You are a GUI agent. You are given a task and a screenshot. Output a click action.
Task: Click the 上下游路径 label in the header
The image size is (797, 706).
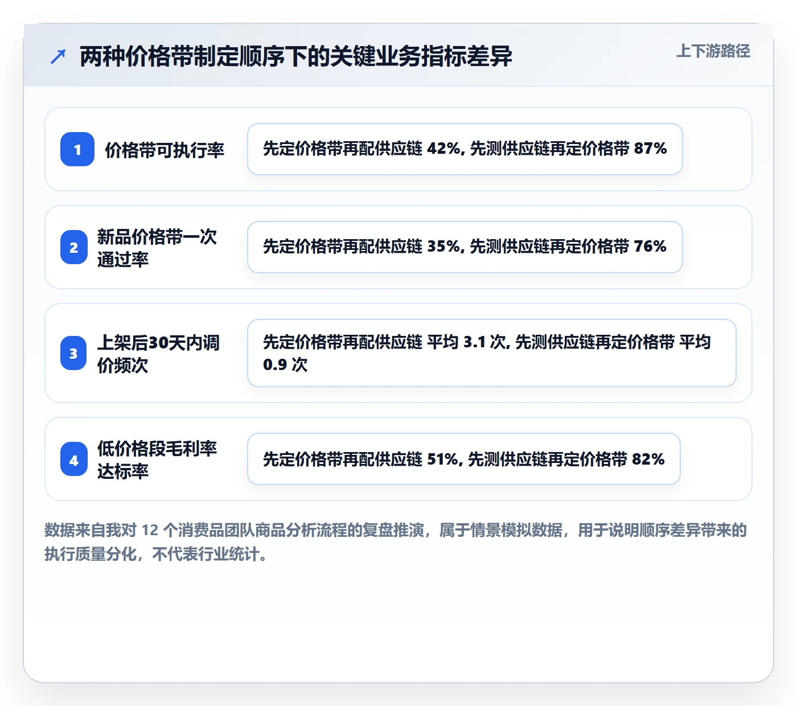(713, 51)
